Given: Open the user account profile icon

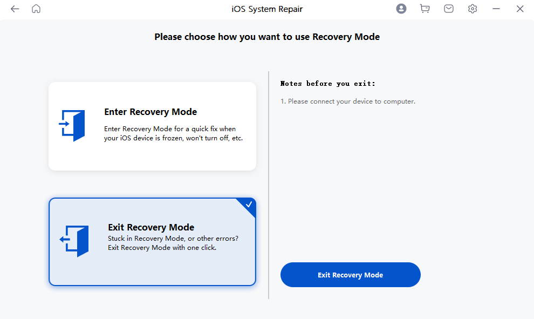Looking at the screenshot, I should 401,9.
